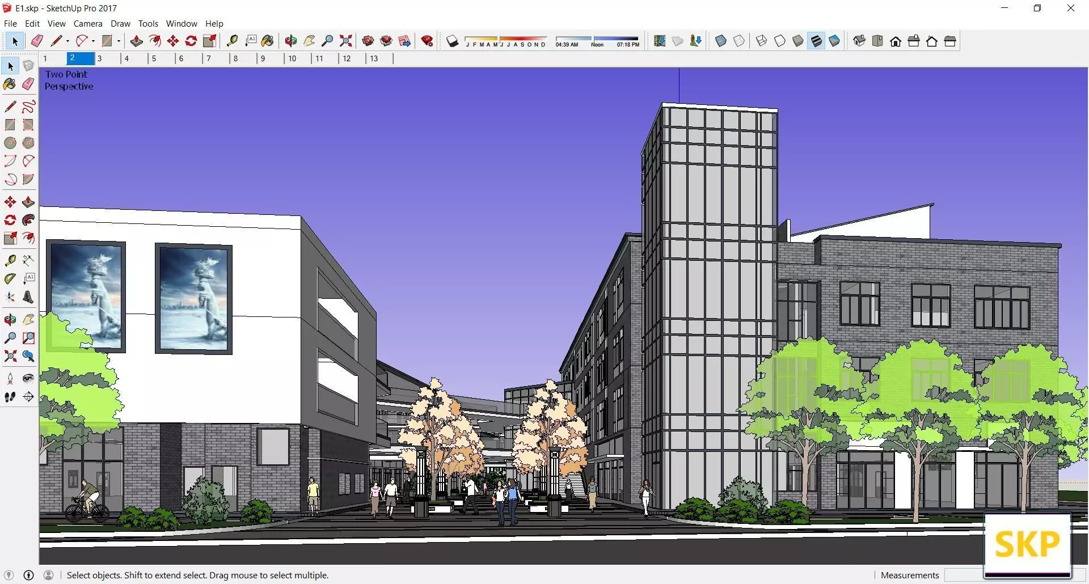Open the Edit menu
1089x584 pixels.
click(x=32, y=23)
